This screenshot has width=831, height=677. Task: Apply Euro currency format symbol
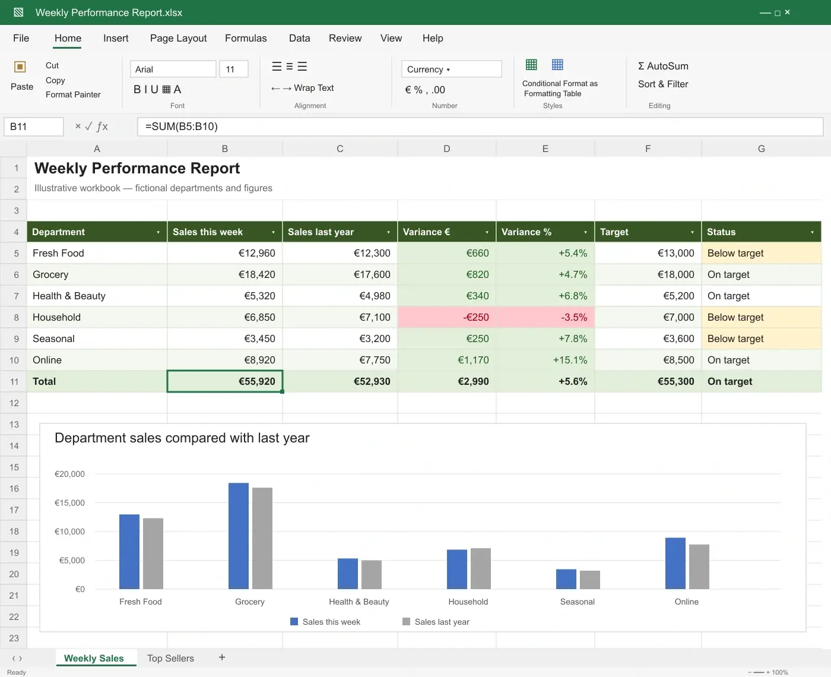point(408,90)
